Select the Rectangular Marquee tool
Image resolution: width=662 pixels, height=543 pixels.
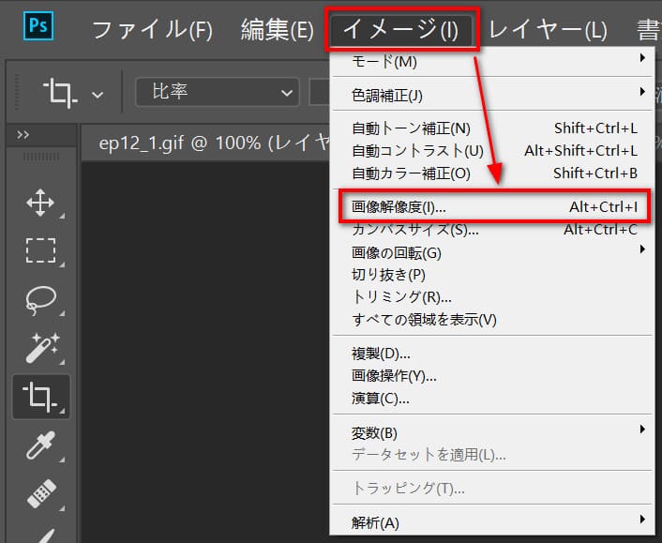(x=40, y=250)
